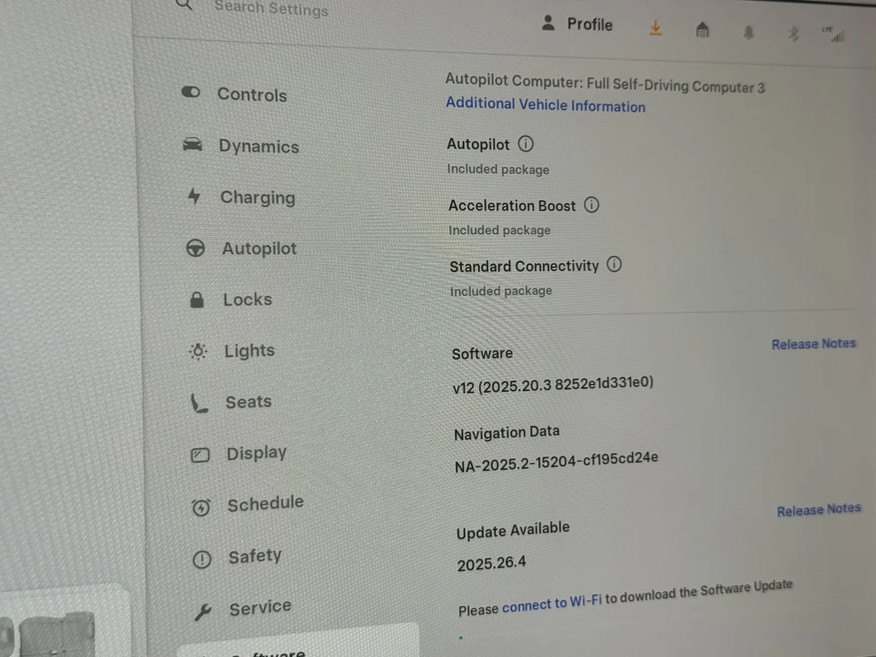
Task: Open the Schedule menu label
Action: tap(266, 504)
